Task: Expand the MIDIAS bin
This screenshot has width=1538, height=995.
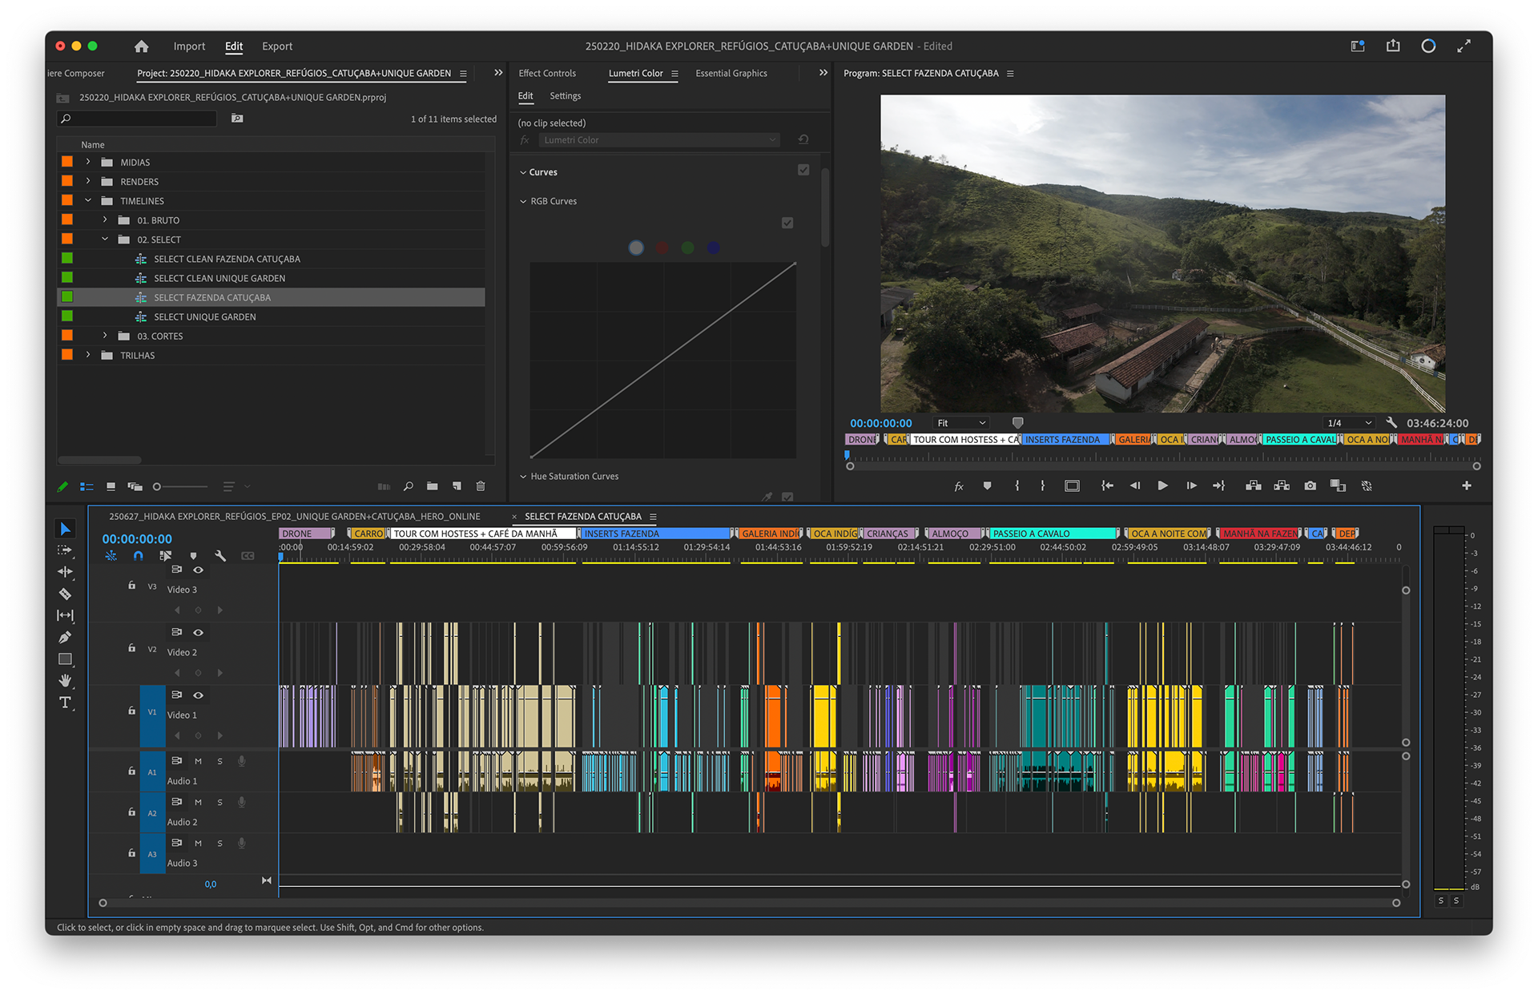Action: (x=88, y=162)
